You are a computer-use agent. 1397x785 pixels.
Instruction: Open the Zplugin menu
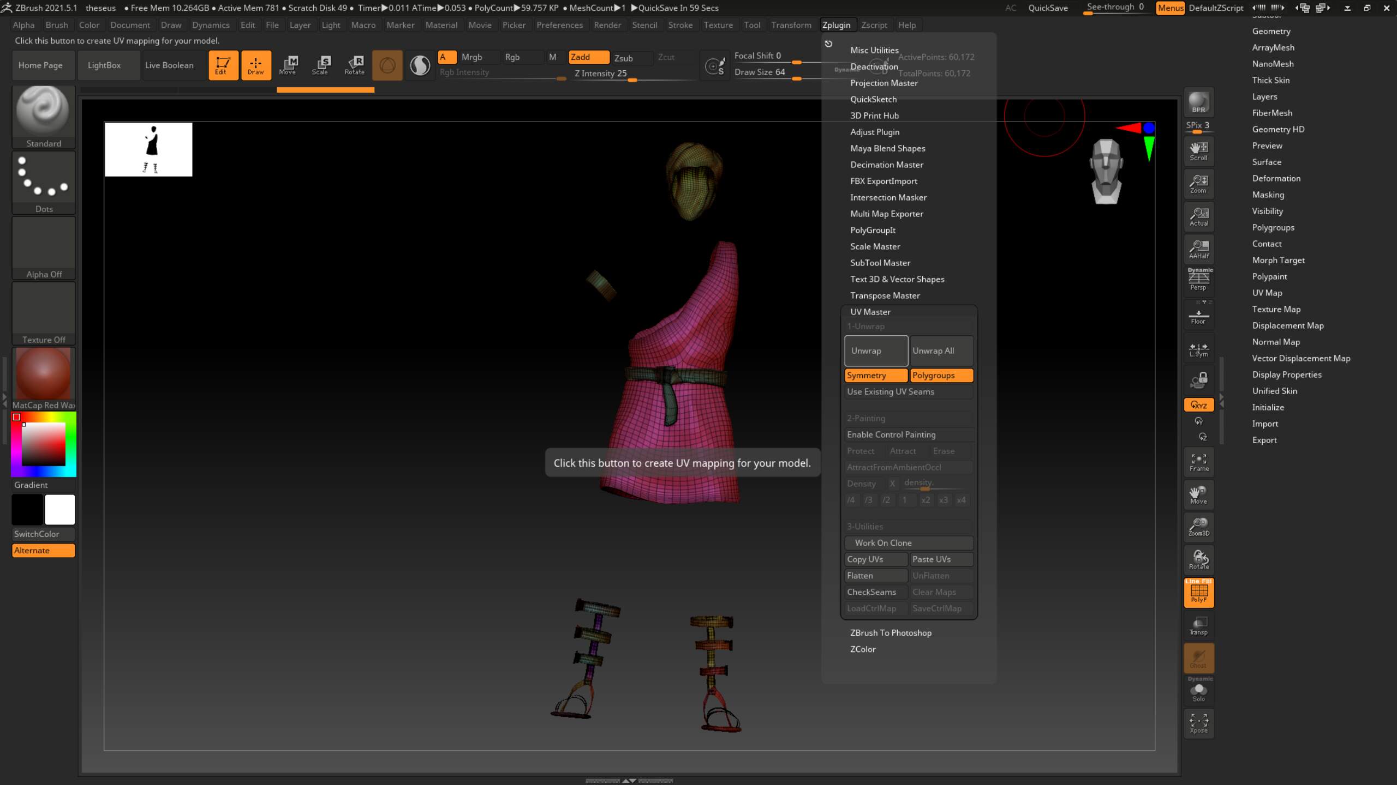pyautogui.click(x=836, y=25)
